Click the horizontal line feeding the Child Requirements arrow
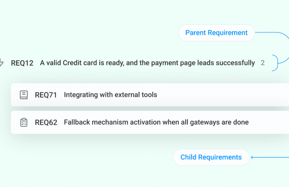Screen dimensions: 289x187 [272, 157]
